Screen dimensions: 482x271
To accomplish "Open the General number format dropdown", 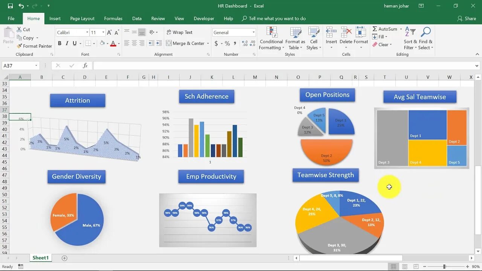I will click(x=253, y=32).
